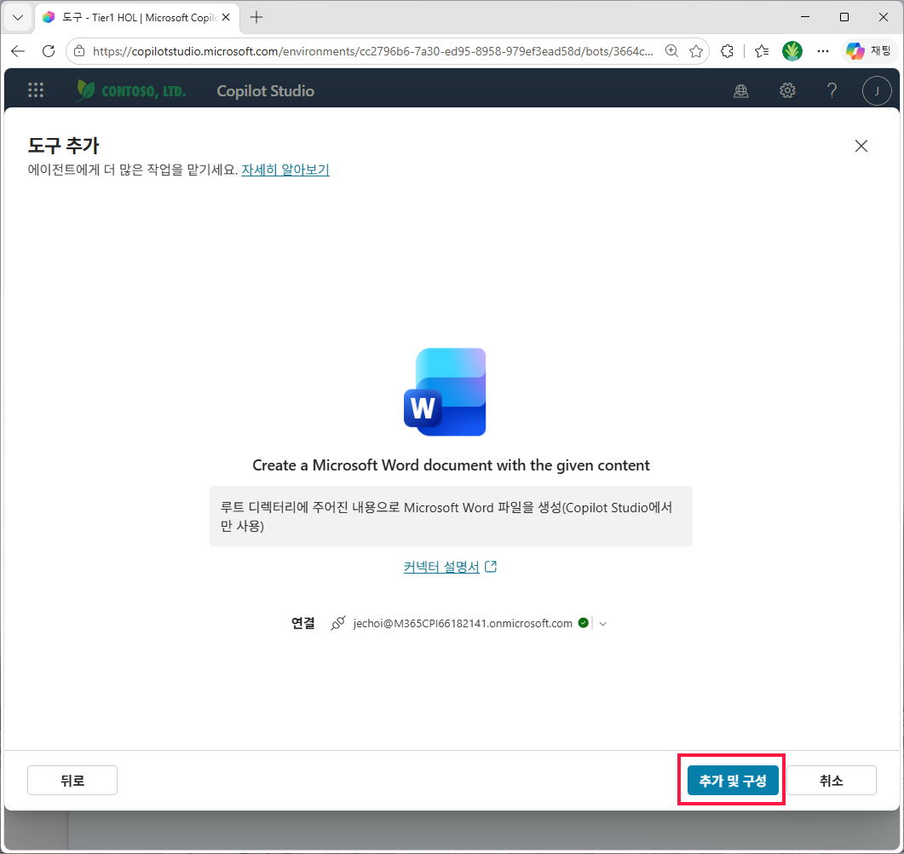Click the tool description box text
Image resolution: width=904 pixels, height=854 pixels.
(x=451, y=516)
